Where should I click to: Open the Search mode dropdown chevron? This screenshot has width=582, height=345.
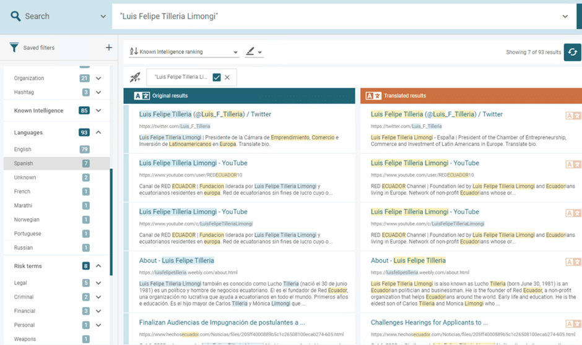click(x=103, y=16)
